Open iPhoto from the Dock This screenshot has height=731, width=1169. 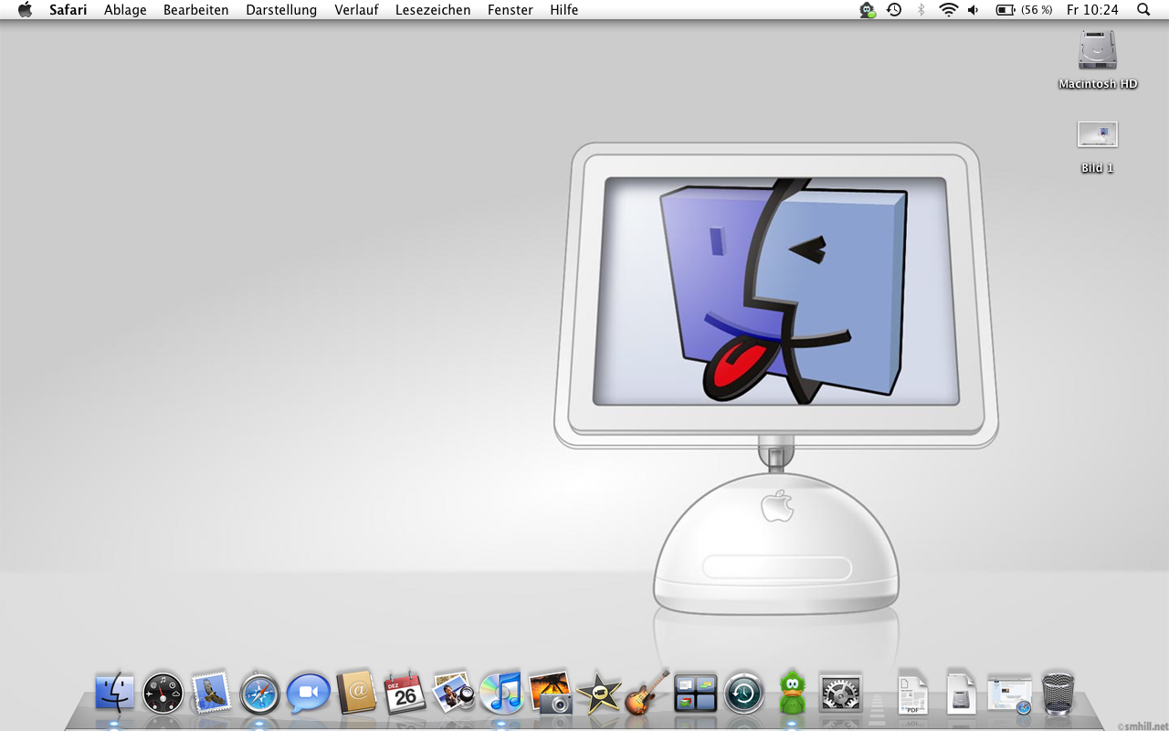550,693
